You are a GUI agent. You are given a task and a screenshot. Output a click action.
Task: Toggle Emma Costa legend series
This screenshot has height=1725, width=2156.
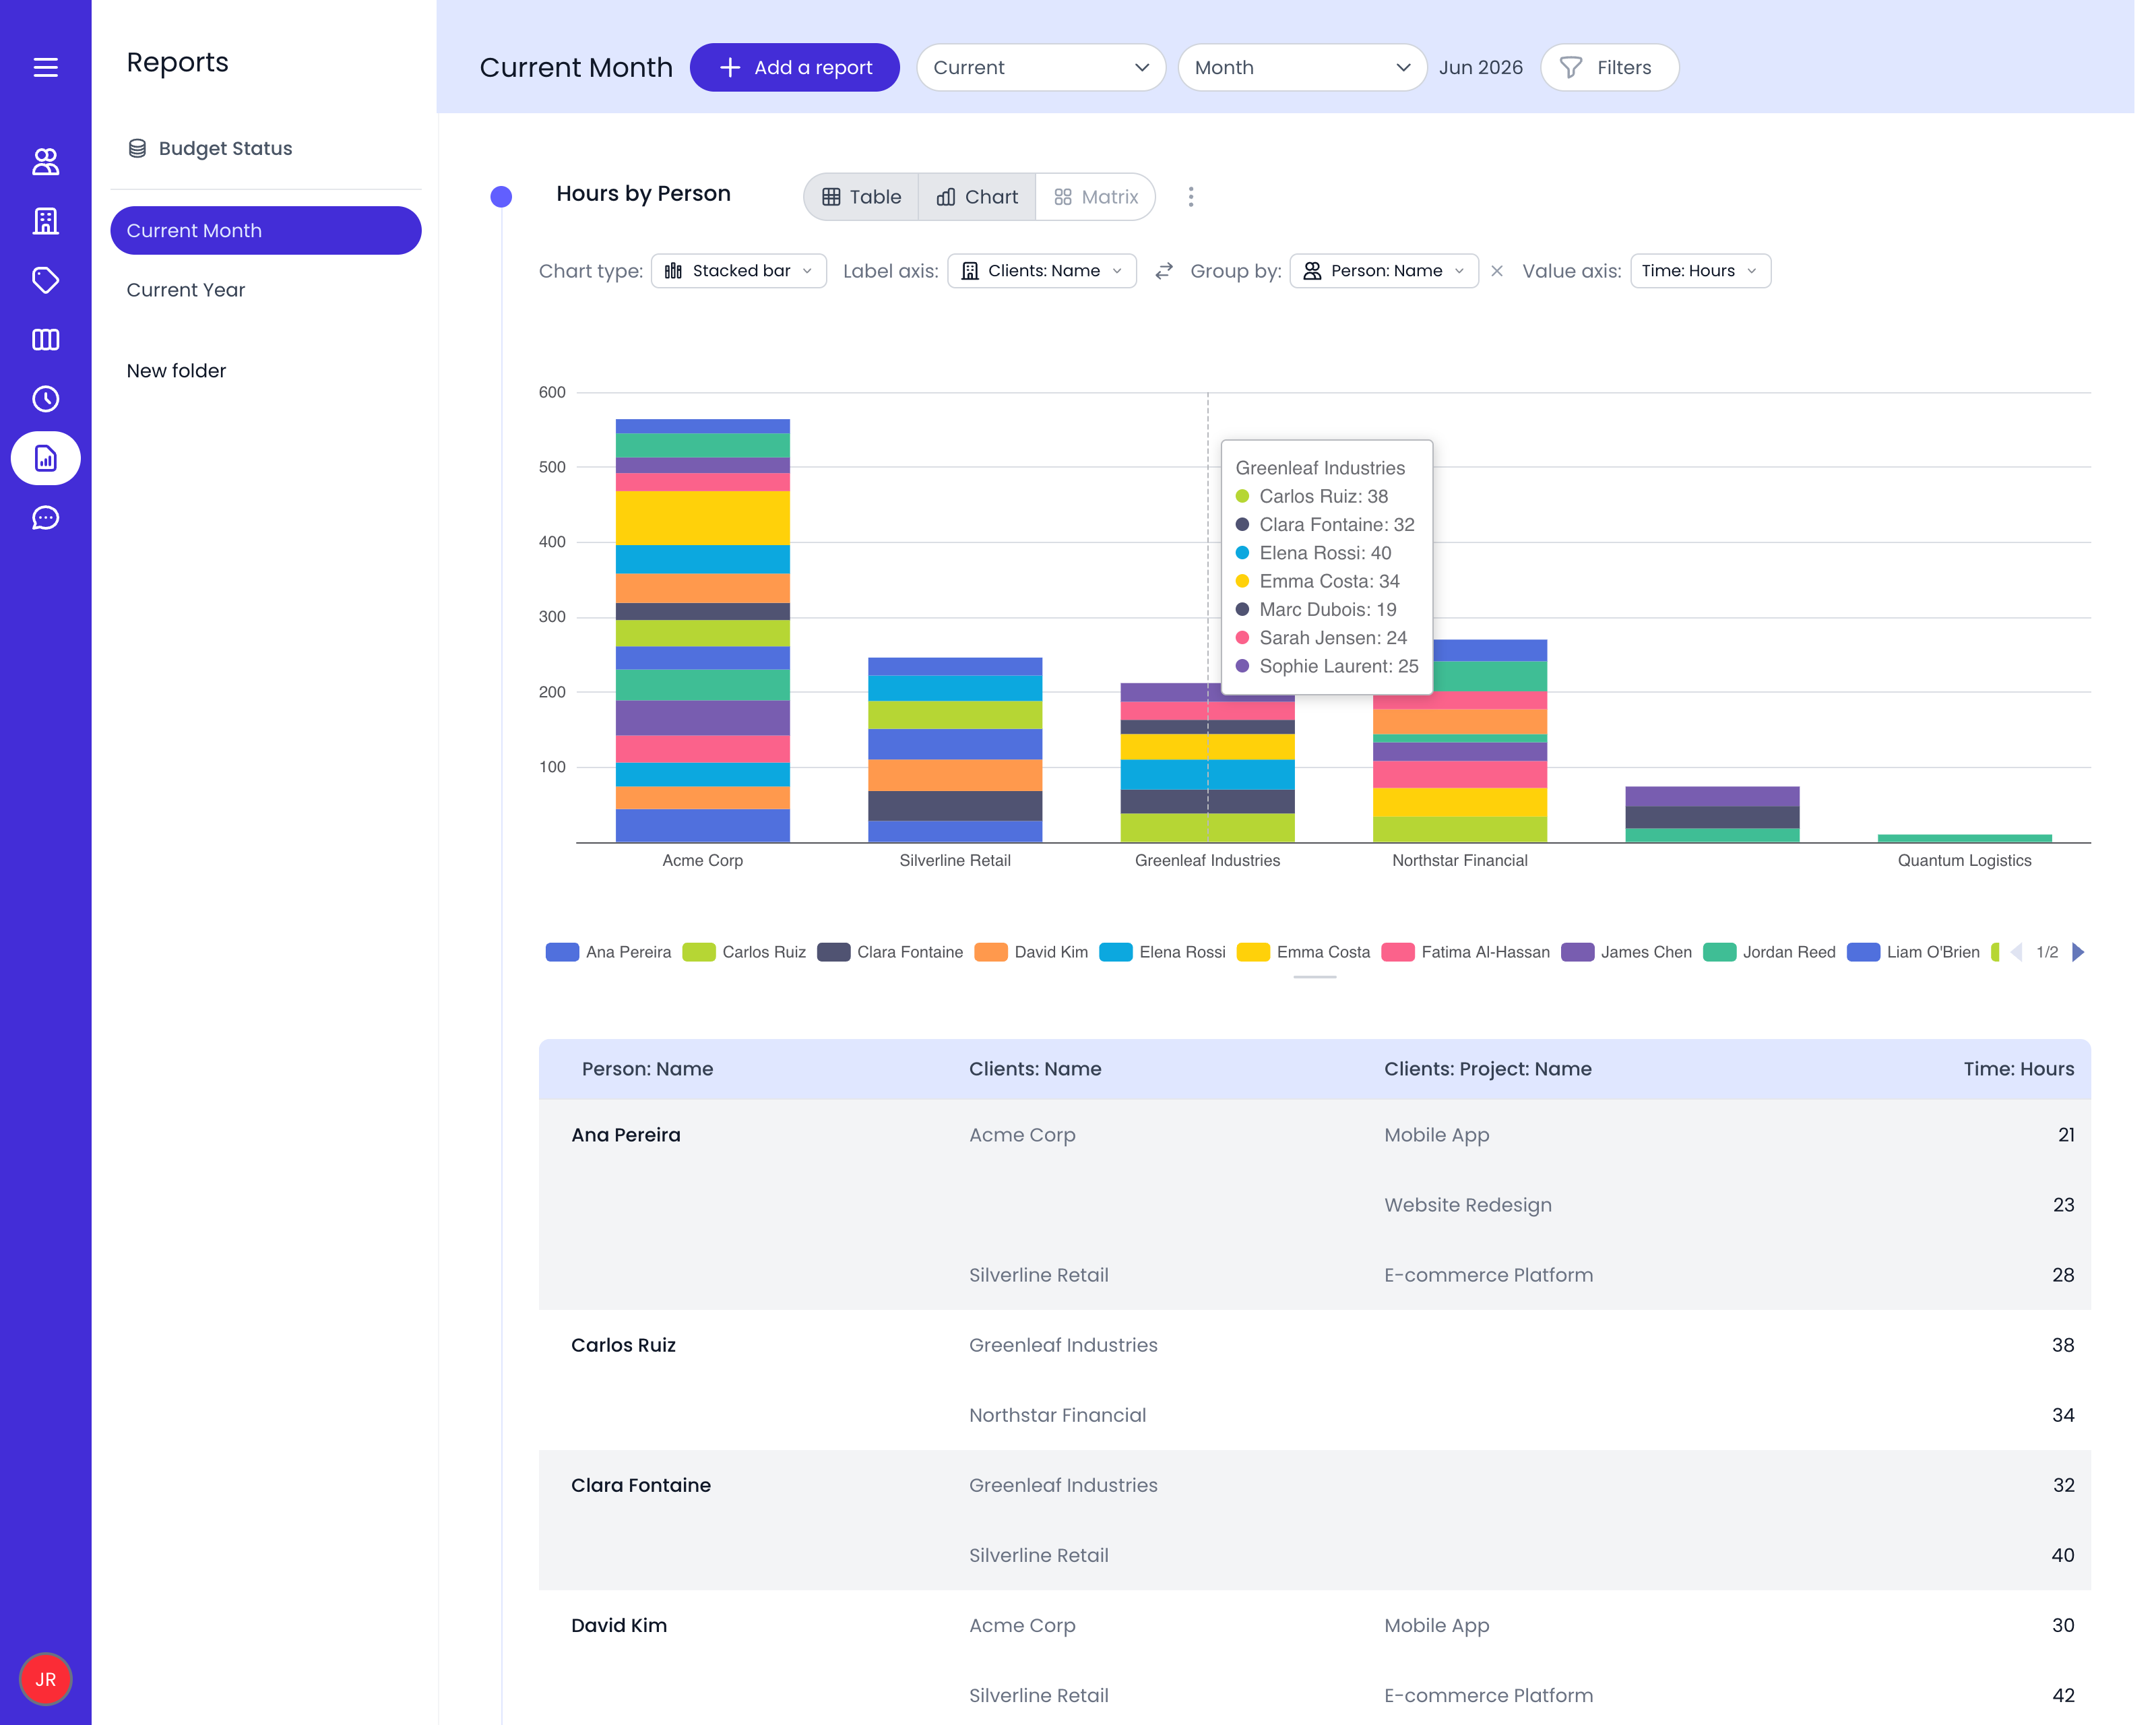1303,952
